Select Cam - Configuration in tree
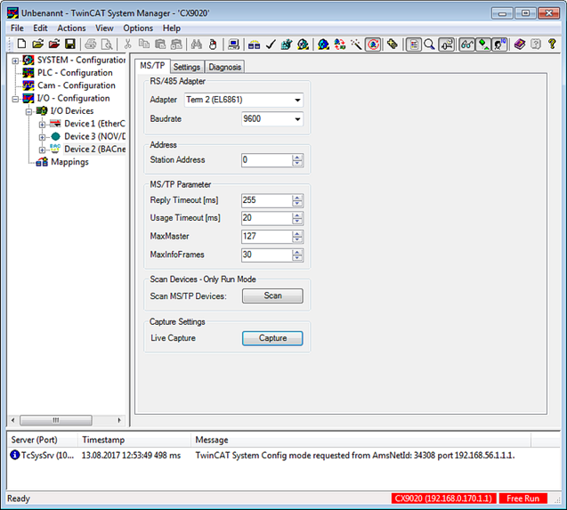Viewport: 567px width, 510px height. click(76, 85)
